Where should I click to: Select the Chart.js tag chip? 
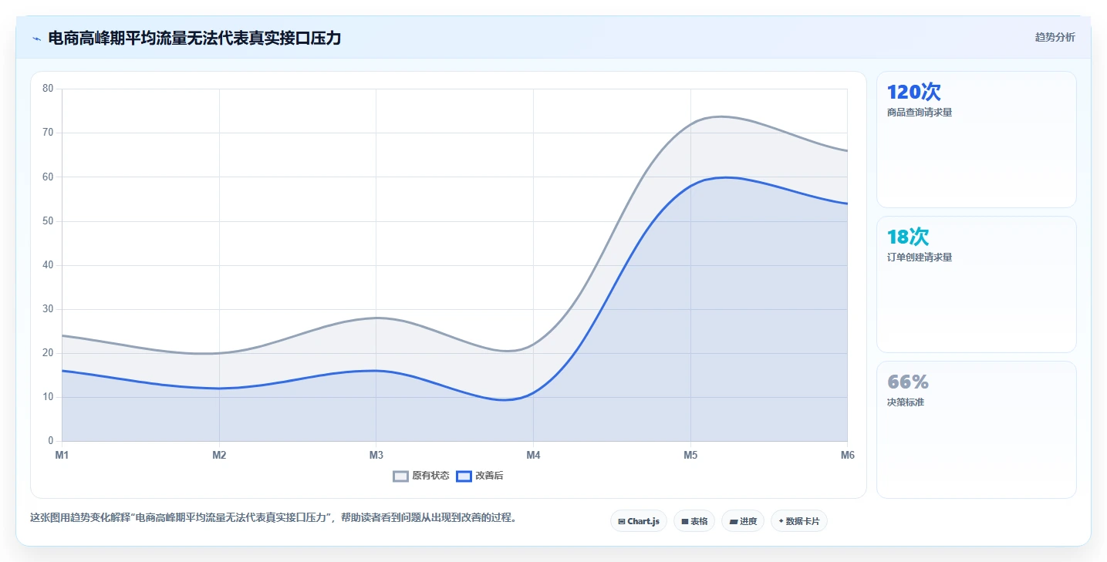click(639, 521)
